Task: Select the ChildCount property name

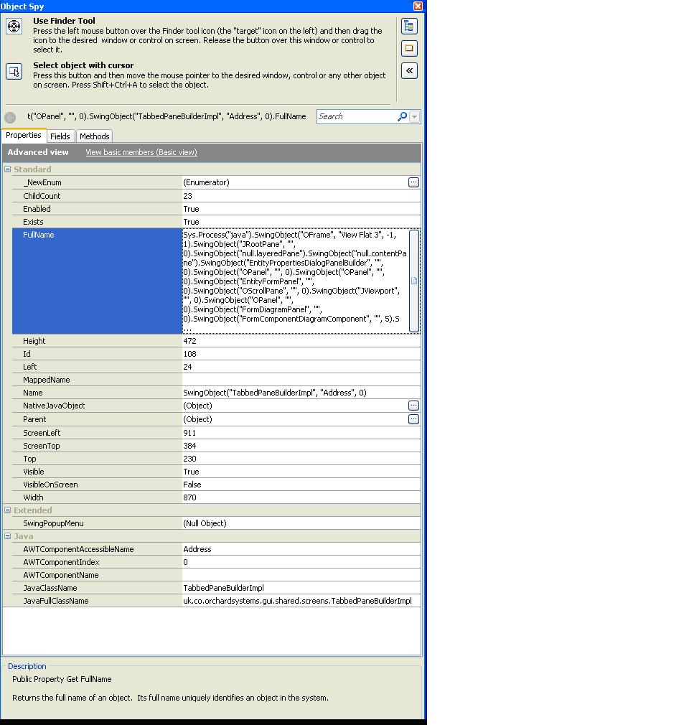Action: (42, 195)
